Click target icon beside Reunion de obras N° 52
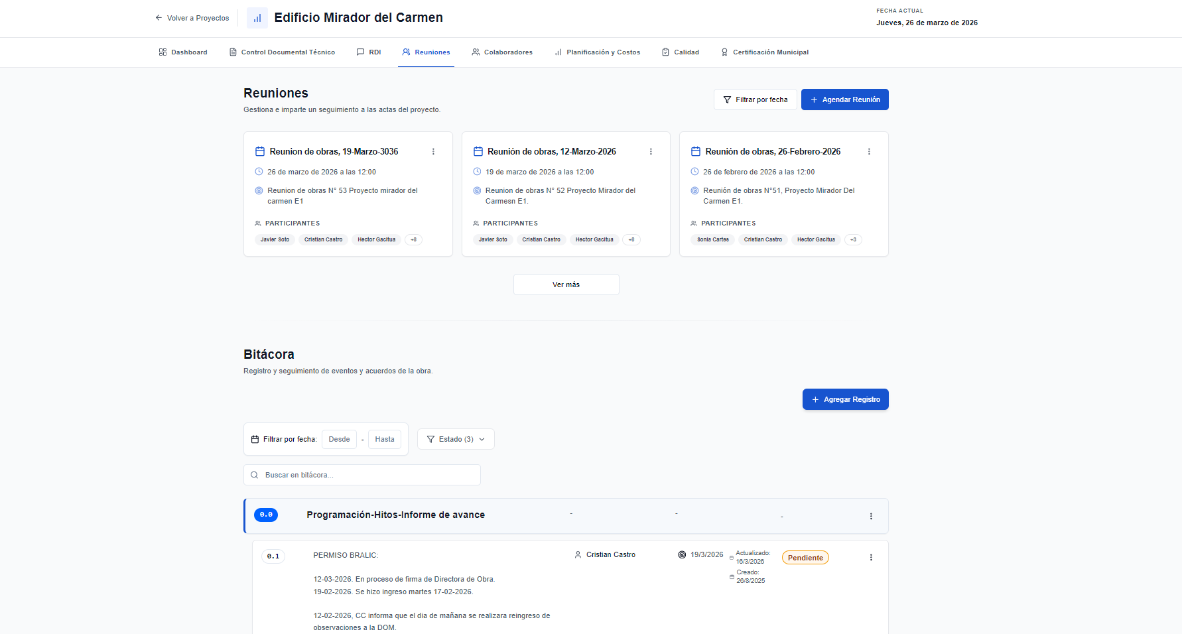Image resolution: width=1182 pixels, height=634 pixels. pos(477,190)
